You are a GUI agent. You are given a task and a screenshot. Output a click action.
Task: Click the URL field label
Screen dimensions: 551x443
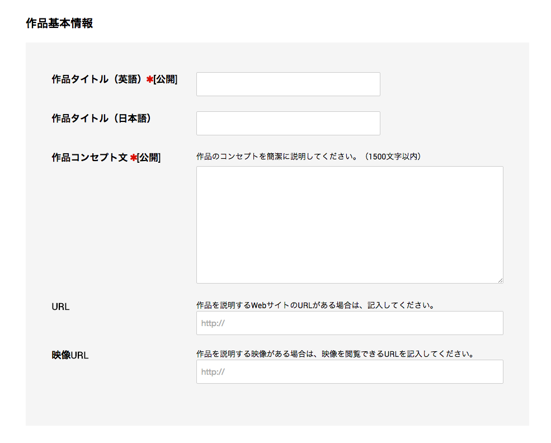pos(60,307)
